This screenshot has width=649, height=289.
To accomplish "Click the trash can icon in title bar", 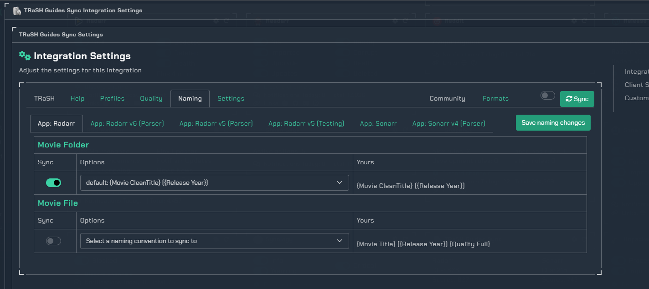I will 17,10.
